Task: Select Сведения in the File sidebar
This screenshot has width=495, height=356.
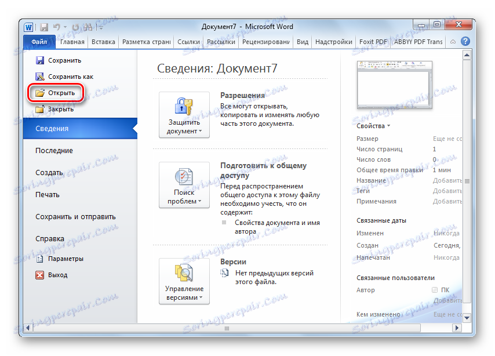Action: (80, 128)
